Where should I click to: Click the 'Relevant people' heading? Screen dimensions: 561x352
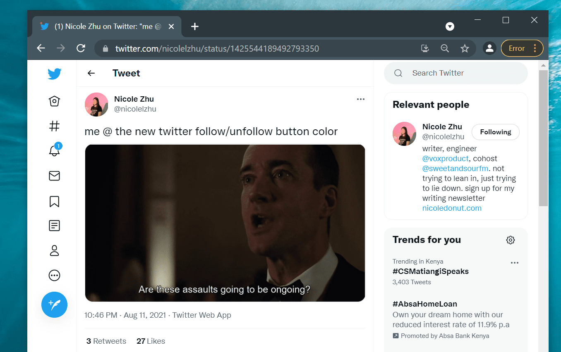click(x=431, y=105)
